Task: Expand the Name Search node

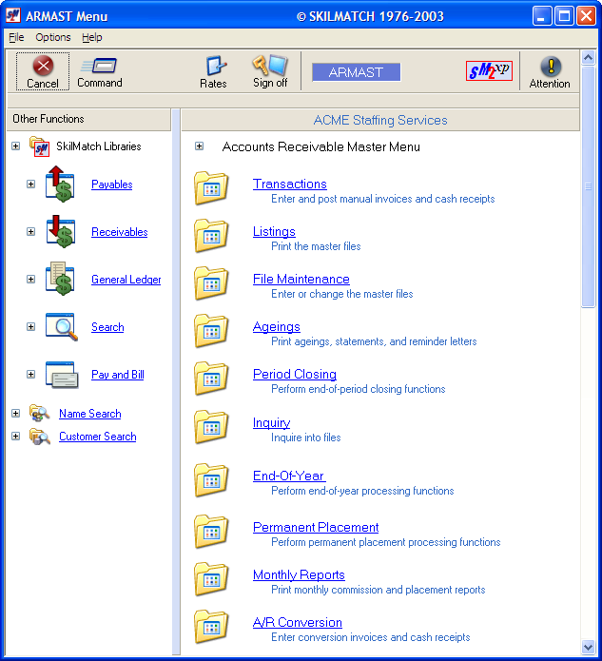Action: 15,413
